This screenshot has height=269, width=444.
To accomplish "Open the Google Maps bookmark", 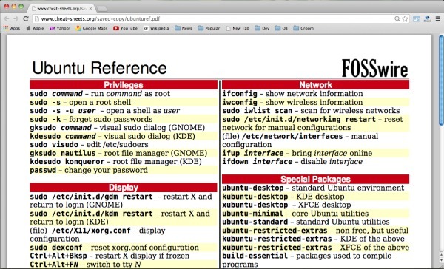I will point(92,28).
